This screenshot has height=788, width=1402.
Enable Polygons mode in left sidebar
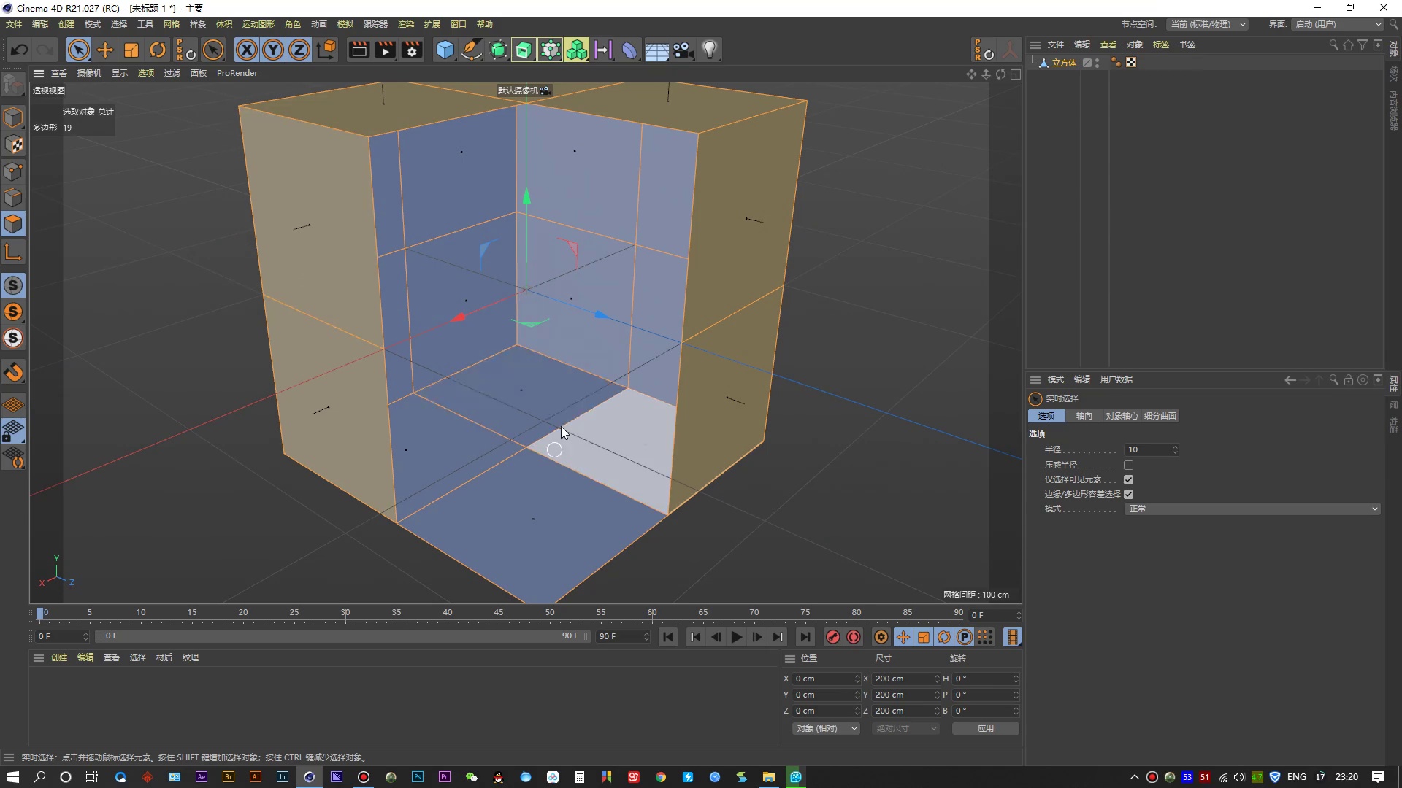13,224
